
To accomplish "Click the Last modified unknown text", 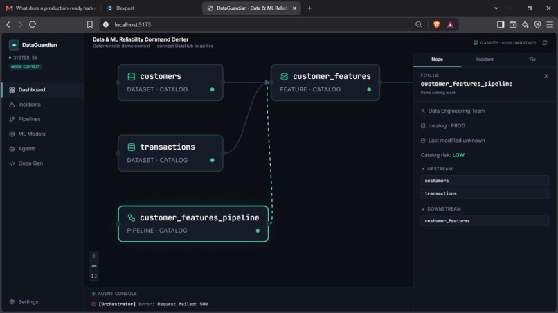I will tap(457, 141).
